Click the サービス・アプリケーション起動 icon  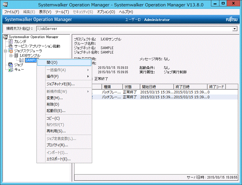tap(10, 46)
